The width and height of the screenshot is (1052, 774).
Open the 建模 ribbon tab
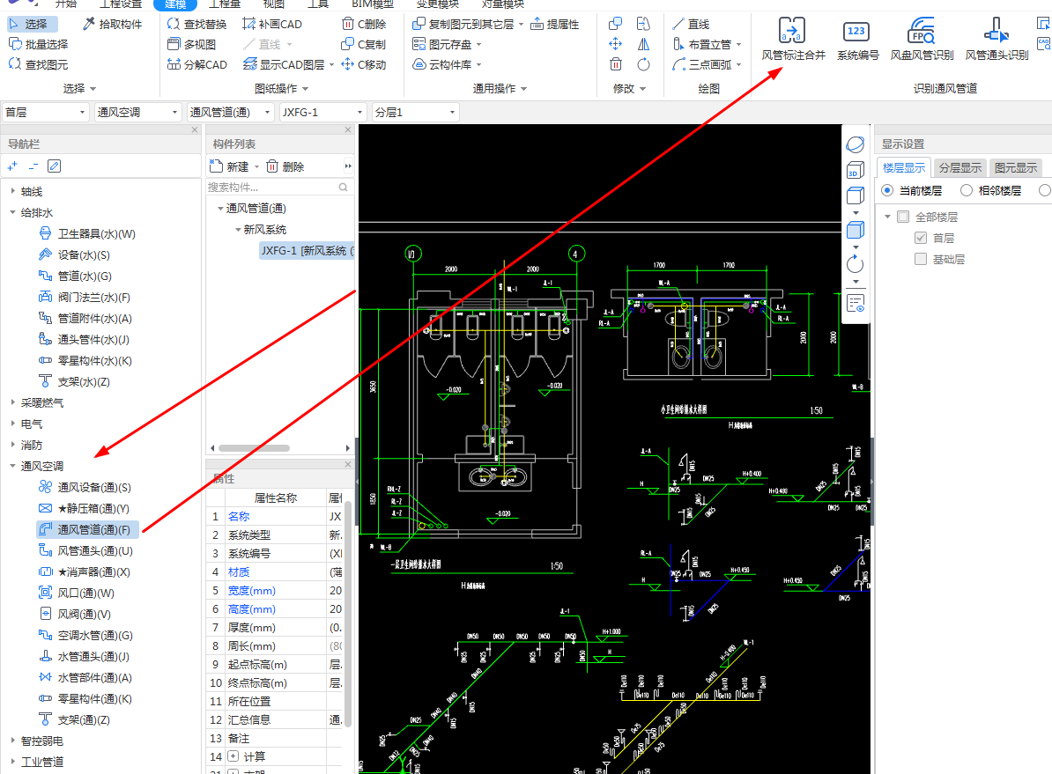[x=176, y=4]
